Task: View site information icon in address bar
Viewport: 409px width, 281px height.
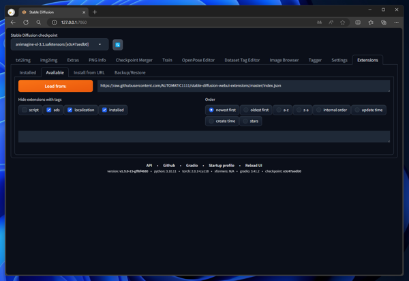Action: (x=55, y=23)
